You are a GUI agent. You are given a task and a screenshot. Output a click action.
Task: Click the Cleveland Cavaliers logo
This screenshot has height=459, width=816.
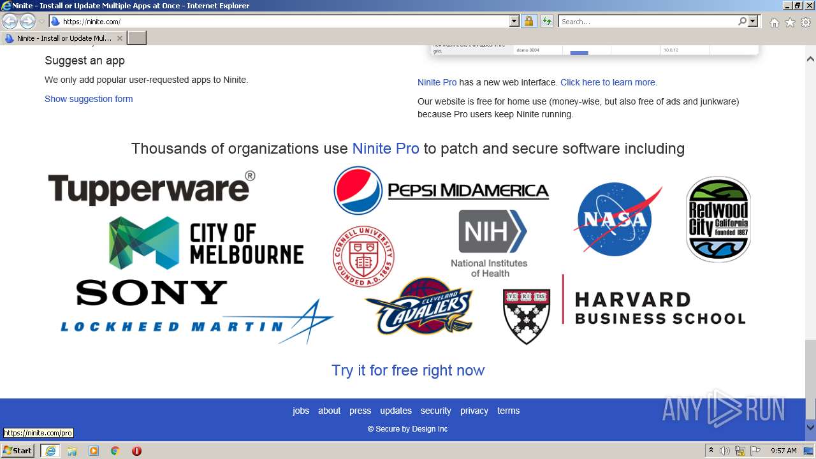[x=419, y=307]
